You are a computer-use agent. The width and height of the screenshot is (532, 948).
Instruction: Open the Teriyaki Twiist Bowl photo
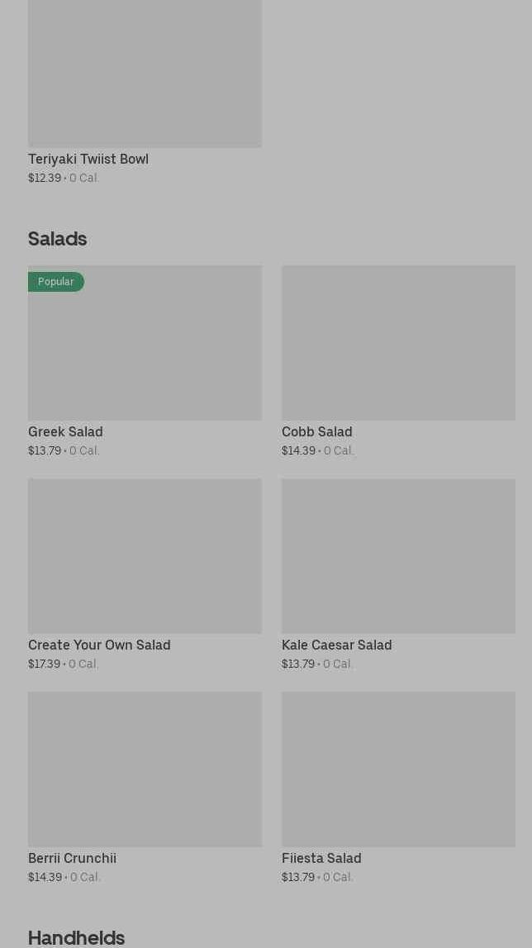point(145,73)
